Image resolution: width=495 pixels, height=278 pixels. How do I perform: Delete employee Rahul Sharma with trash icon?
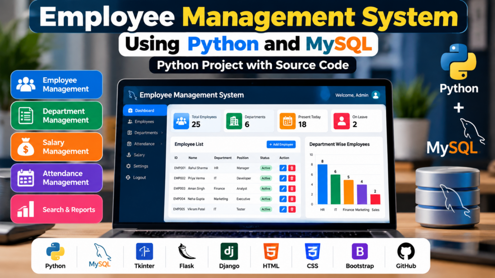coord(291,168)
